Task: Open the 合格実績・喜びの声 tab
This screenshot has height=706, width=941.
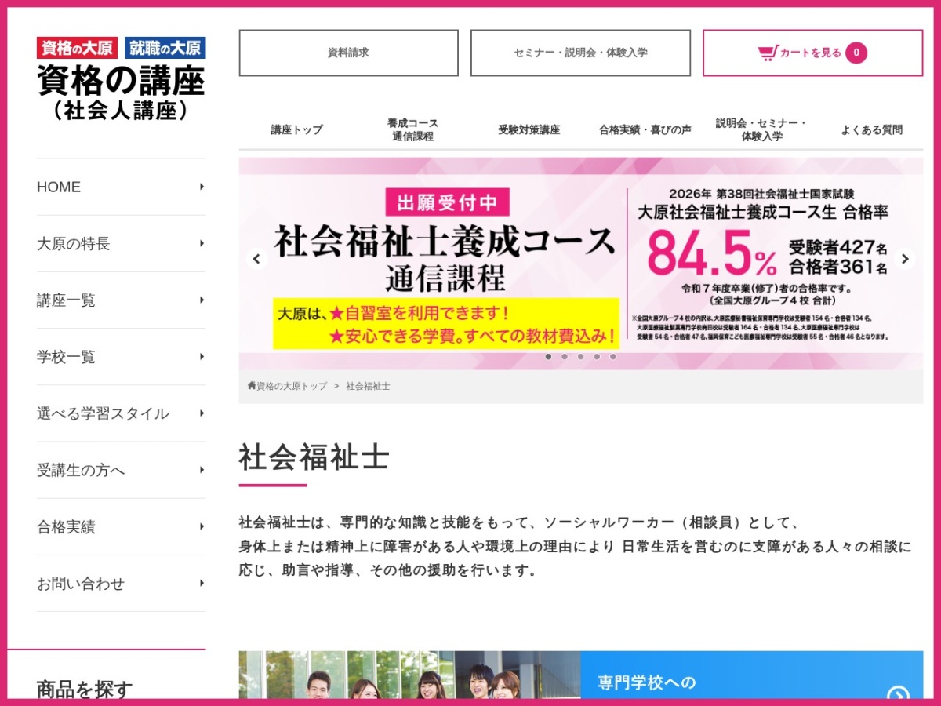Action: (645, 129)
